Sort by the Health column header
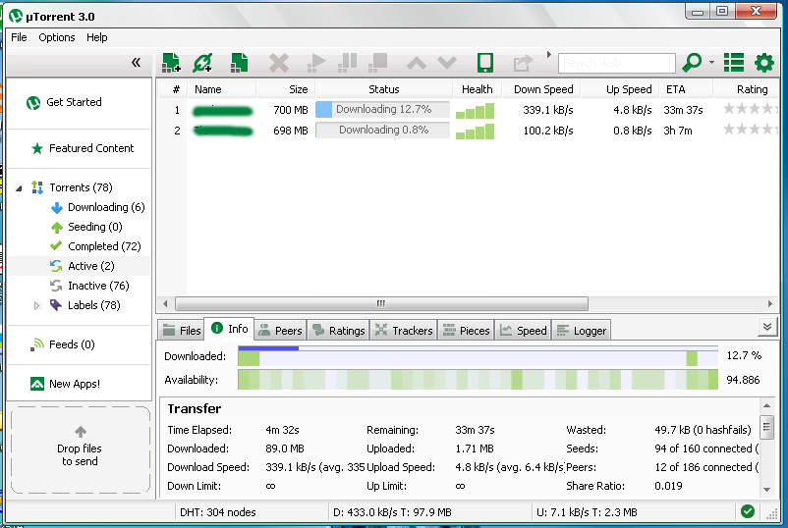The width and height of the screenshot is (788, 528). coord(477,89)
